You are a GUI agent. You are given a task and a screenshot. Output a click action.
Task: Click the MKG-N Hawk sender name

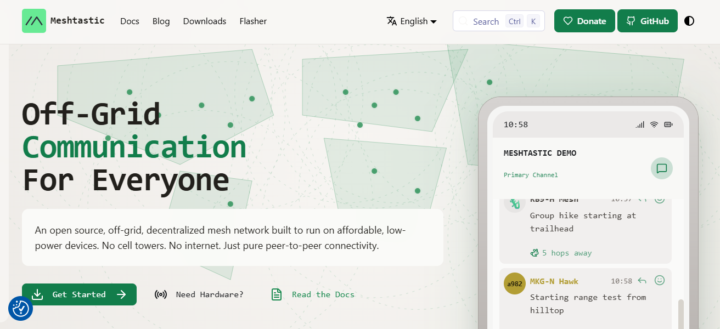click(554, 281)
